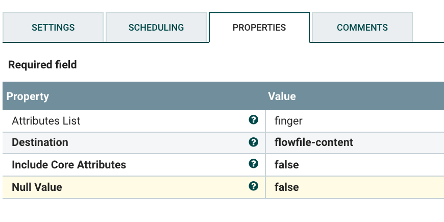Select the Properties tab
This screenshot has height=222, width=444.
coord(259,28)
